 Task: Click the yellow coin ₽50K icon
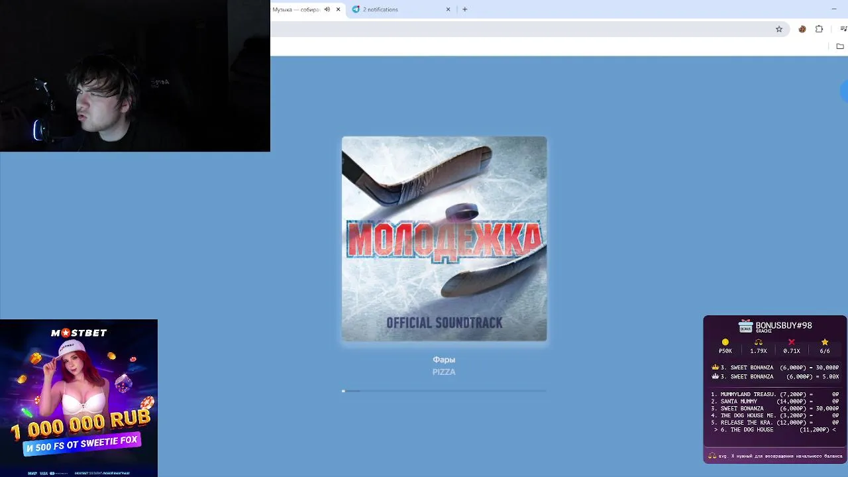click(x=725, y=343)
